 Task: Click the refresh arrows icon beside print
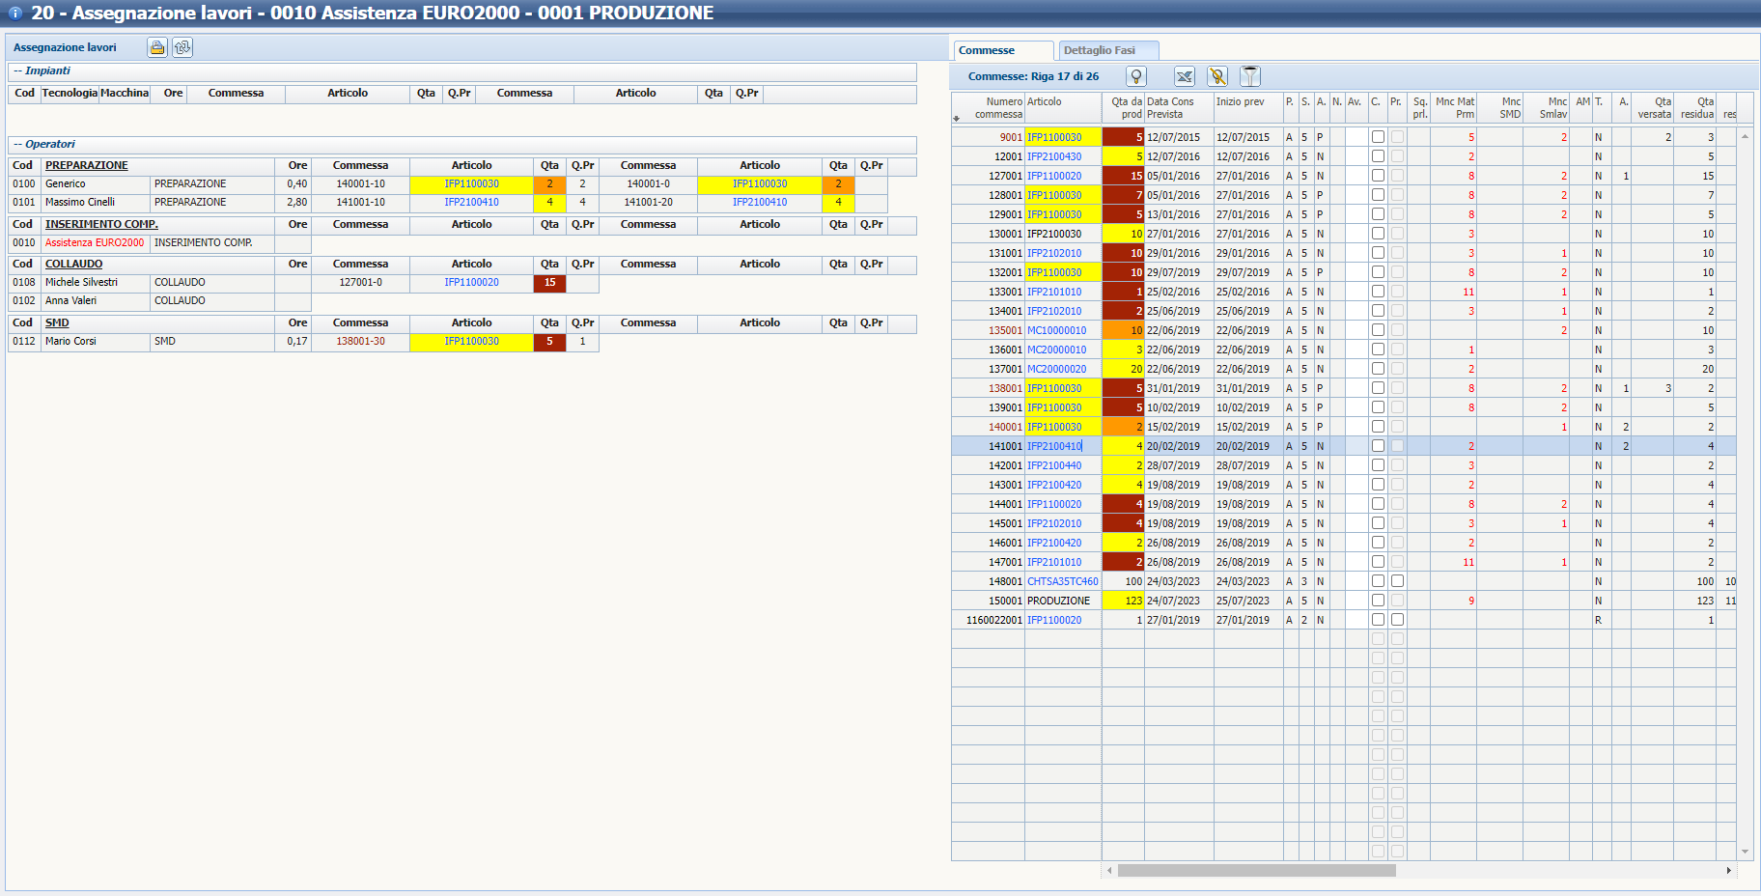click(182, 47)
